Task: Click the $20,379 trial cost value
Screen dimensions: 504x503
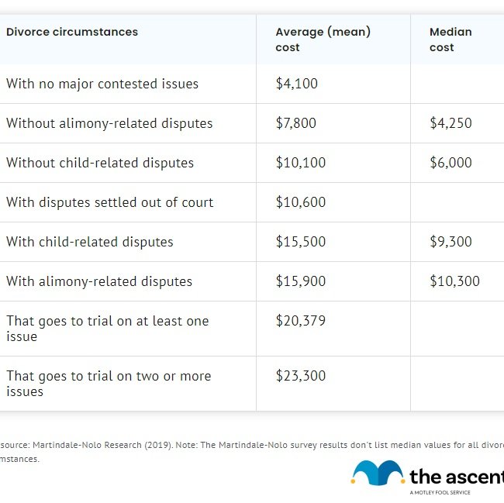Action: [x=301, y=321]
